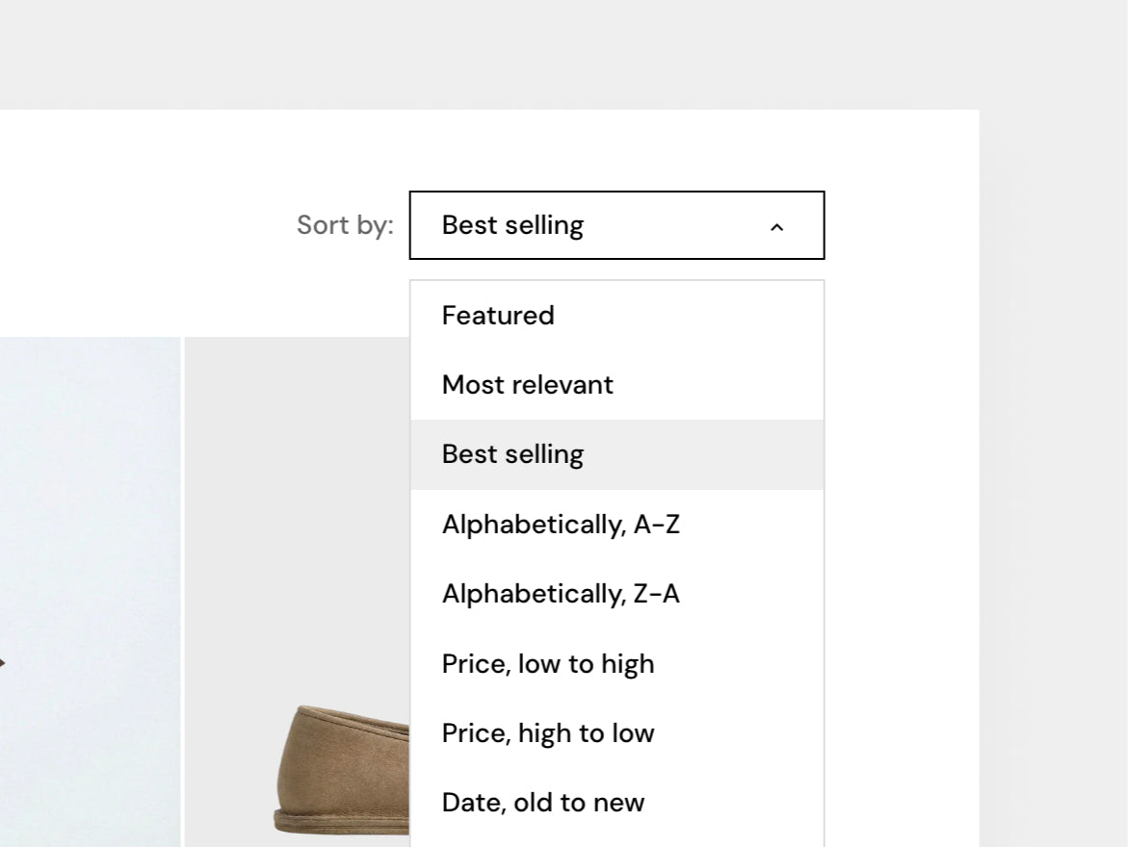Click the Sort by: label
The image size is (1128, 847).
point(345,225)
